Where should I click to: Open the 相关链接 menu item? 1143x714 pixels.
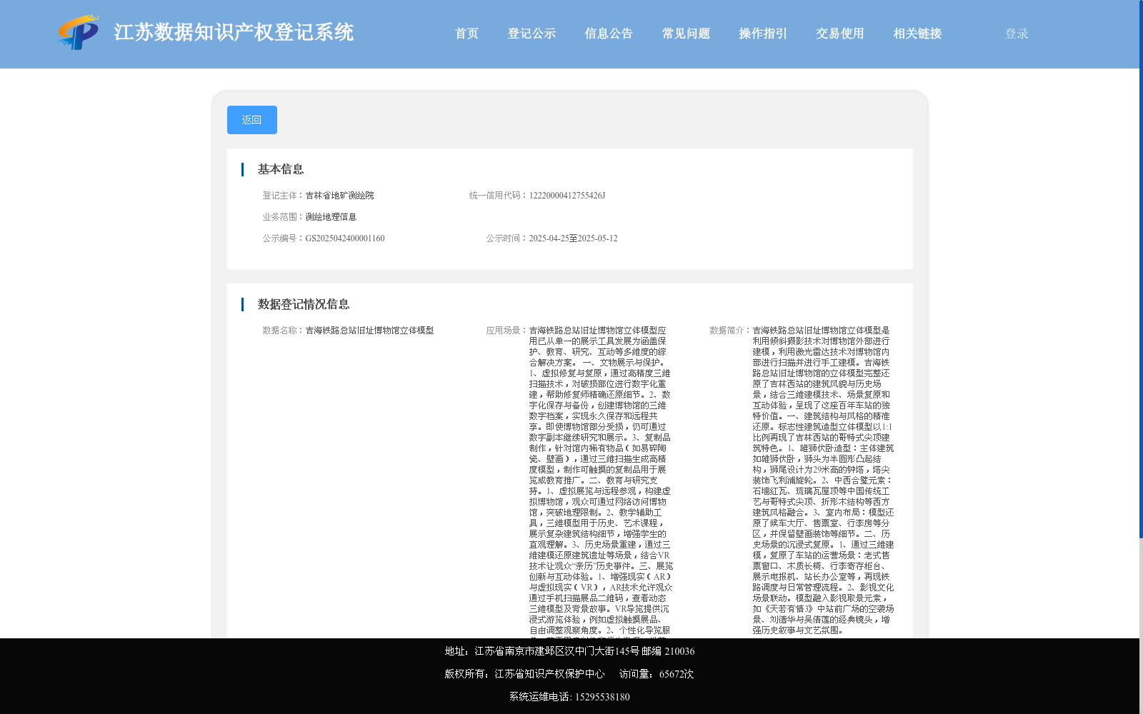[x=917, y=34]
